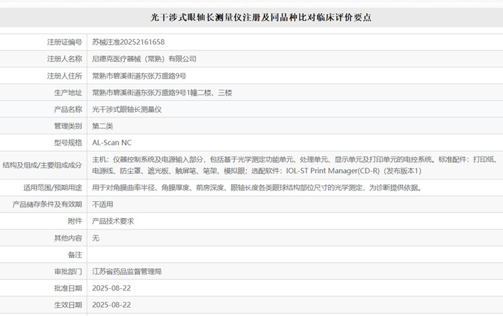
Task: Click the 批准日期 value 2025-08-22
Action: (x=111, y=288)
